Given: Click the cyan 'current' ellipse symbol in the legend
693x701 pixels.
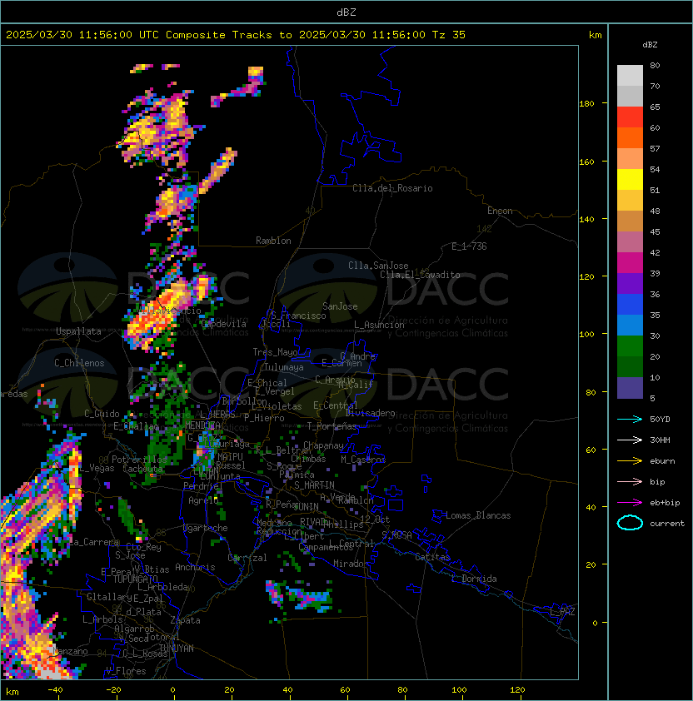Looking at the screenshot, I should tap(630, 523).
